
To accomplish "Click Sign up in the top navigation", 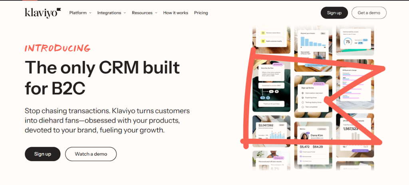I will (334, 13).
